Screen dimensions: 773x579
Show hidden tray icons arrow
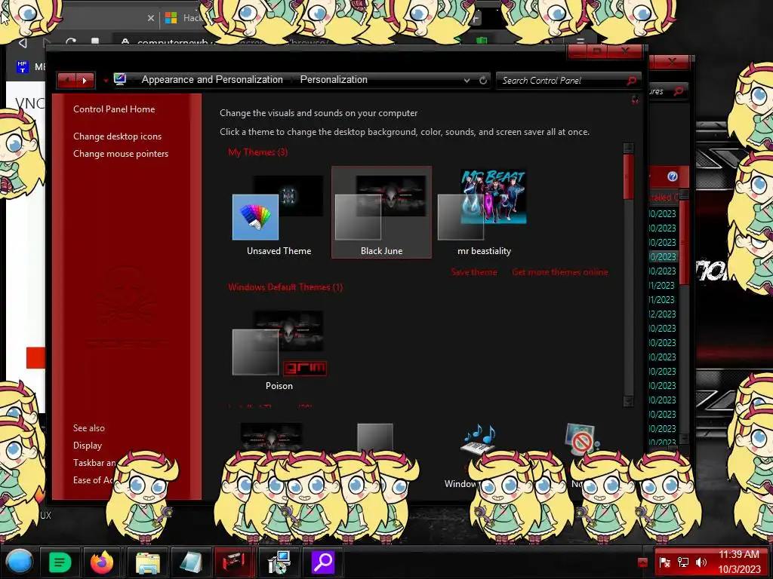click(x=642, y=562)
